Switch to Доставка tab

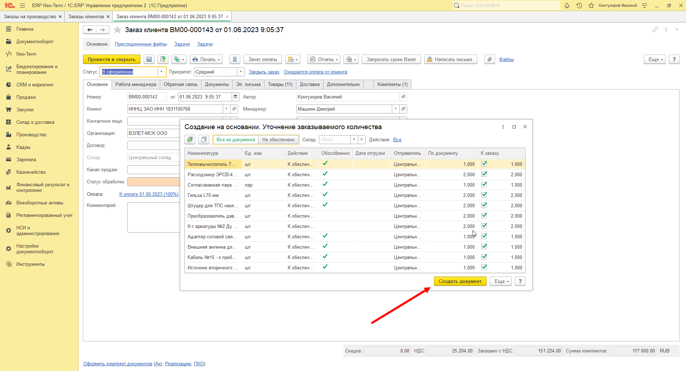[310, 85]
